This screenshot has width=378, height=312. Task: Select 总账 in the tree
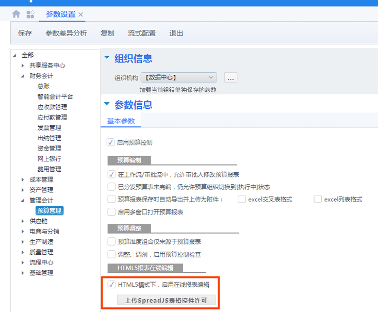tap(44, 86)
